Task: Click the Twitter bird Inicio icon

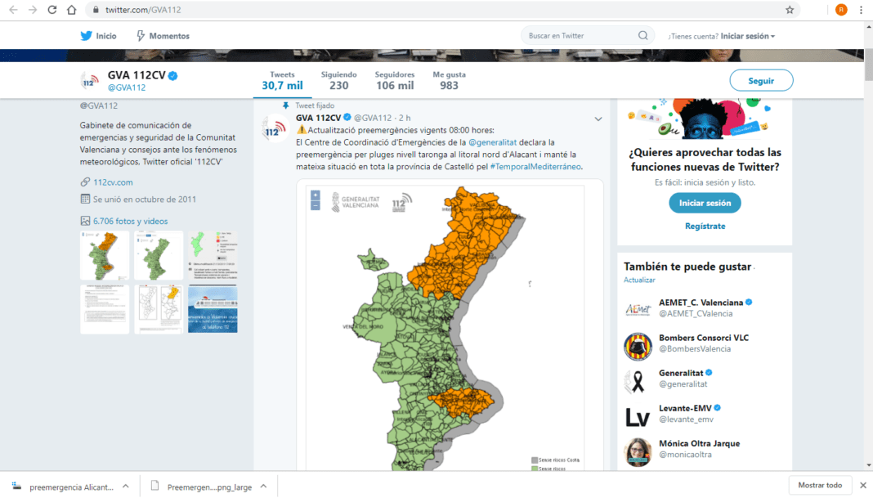Action: (86, 36)
